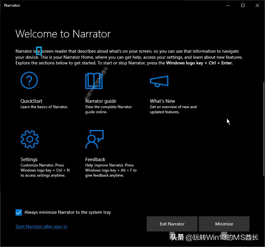
Task: Open the Settings gear icon
Action: 29,139
